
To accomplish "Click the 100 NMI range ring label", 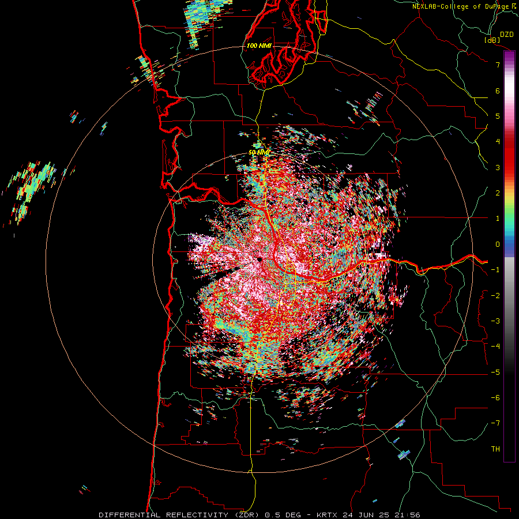I will pos(259,46).
